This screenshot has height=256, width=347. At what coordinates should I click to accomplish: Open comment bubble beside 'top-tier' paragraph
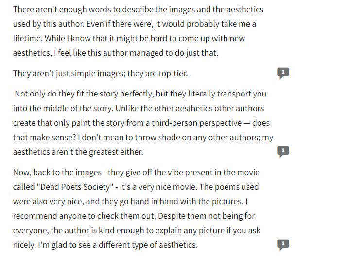tap(283, 73)
